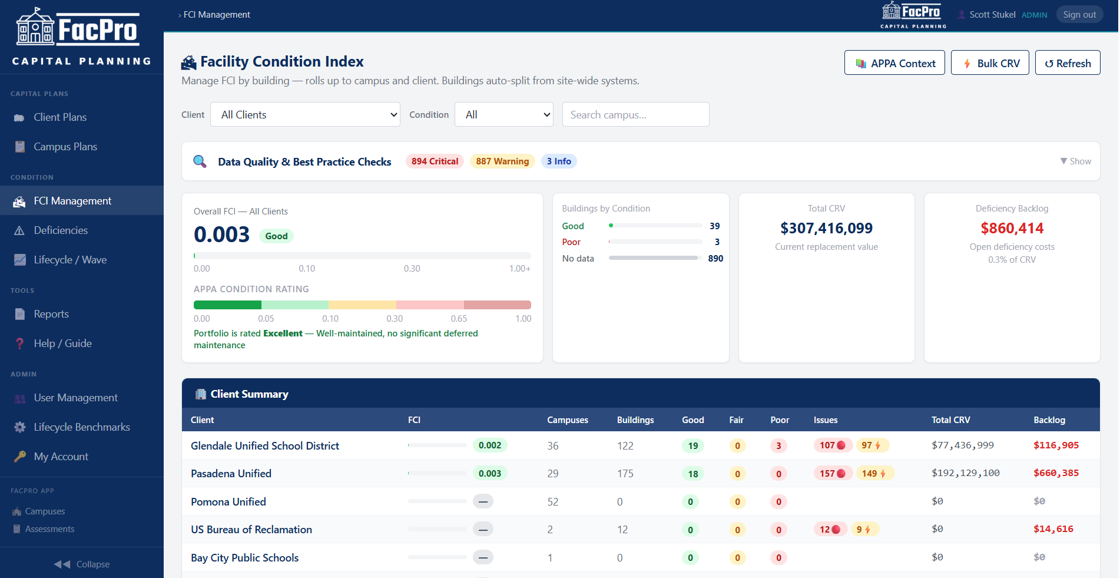Open the Condition filter dropdown
Viewport: 1120px width, 578px height.
point(504,114)
